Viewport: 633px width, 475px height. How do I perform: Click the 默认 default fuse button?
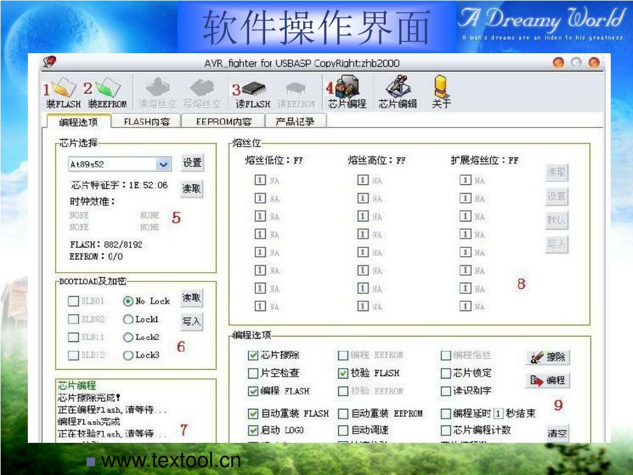[557, 220]
